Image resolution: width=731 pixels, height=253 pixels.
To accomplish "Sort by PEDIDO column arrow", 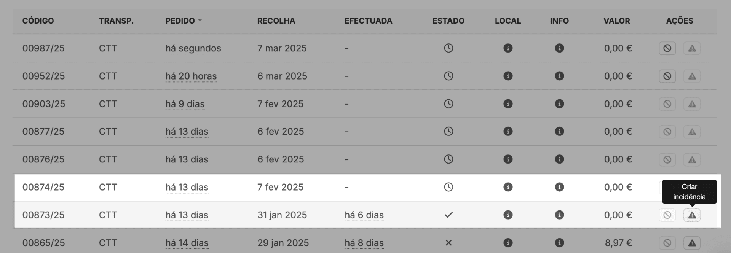I will pyautogui.click(x=200, y=20).
